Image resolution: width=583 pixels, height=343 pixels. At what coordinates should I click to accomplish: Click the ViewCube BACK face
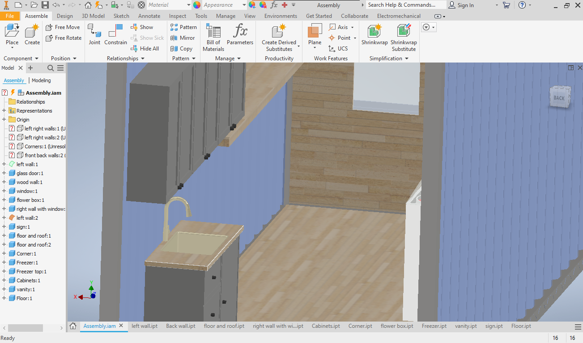[559, 97]
